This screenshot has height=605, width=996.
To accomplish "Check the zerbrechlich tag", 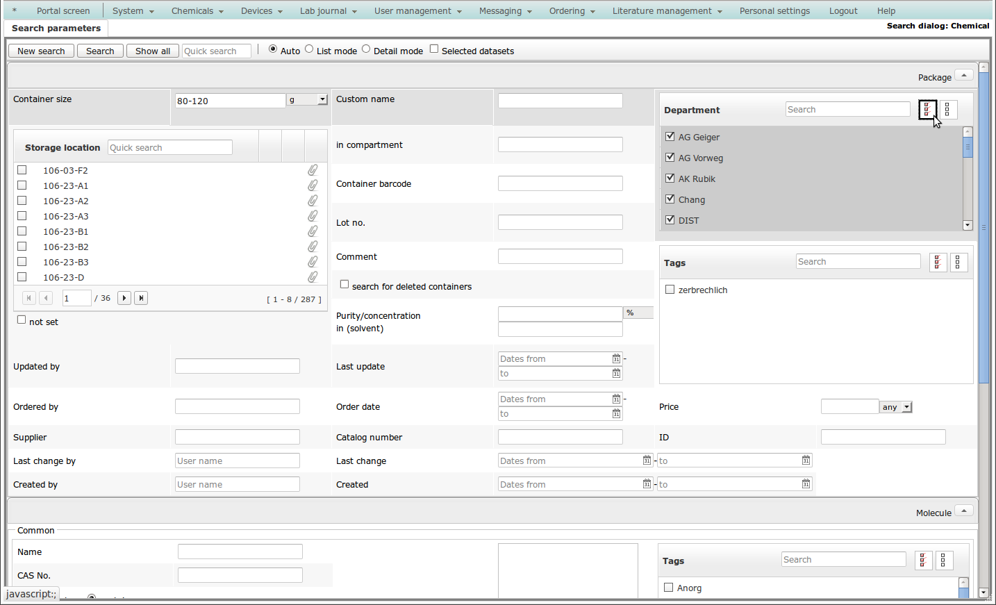I will [670, 290].
